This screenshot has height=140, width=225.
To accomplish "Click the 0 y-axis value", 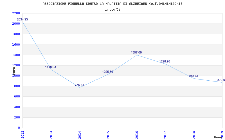I will [x=19, y=128].
